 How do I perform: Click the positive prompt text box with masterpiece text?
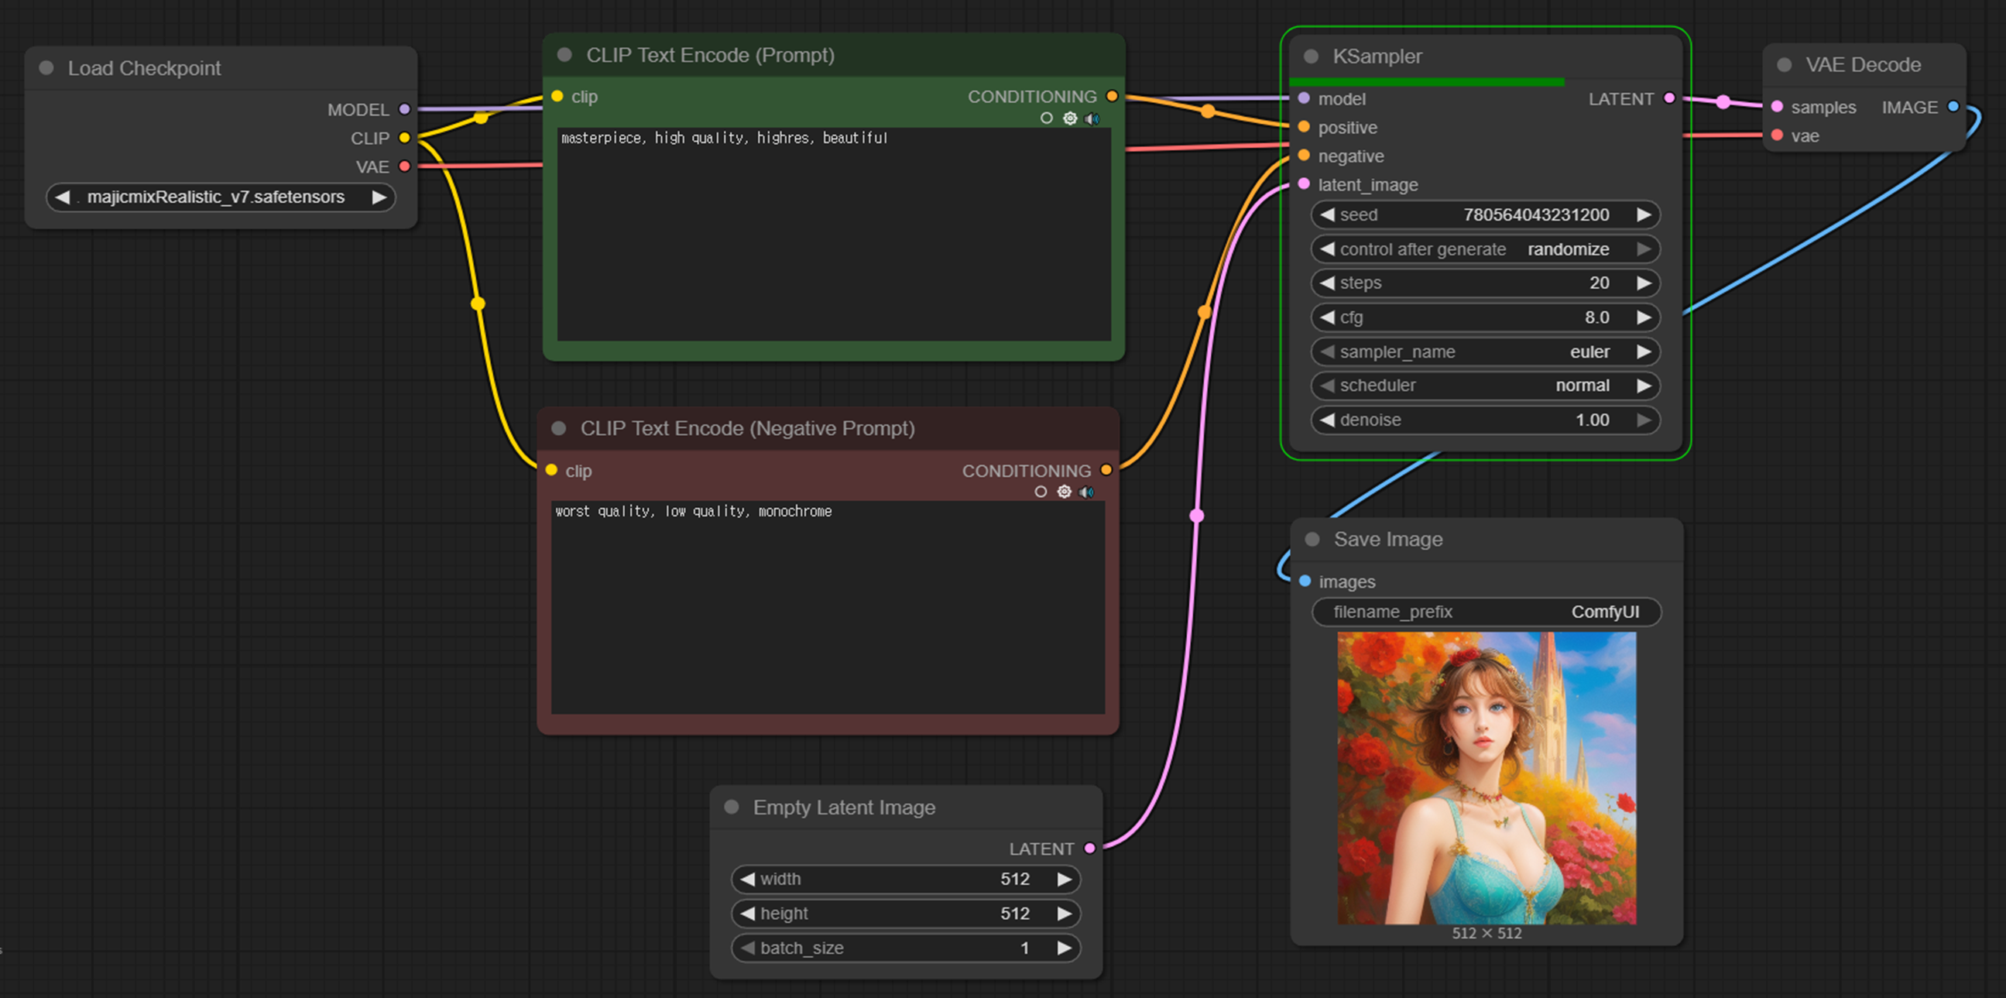click(x=834, y=234)
